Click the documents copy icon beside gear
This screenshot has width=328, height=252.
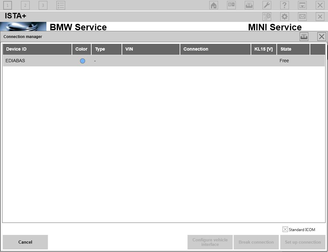(267, 17)
